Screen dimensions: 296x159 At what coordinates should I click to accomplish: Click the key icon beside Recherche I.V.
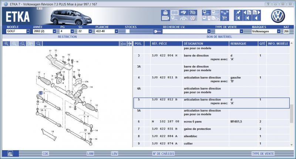click(x=157, y=31)
